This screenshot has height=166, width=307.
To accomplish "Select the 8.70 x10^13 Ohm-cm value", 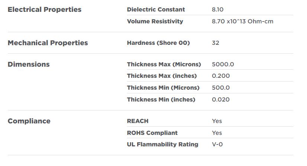I will pyautogui.click(x=242, y=21).
